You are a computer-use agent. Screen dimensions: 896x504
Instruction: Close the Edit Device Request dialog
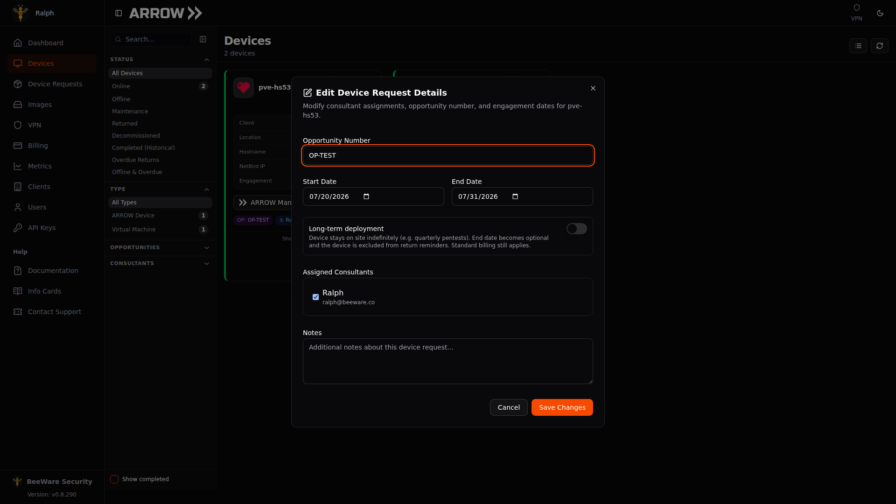[x=593, y=88]
